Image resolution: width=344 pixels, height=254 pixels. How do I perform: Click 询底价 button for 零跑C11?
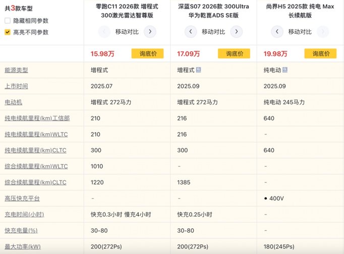click(147, 53)
